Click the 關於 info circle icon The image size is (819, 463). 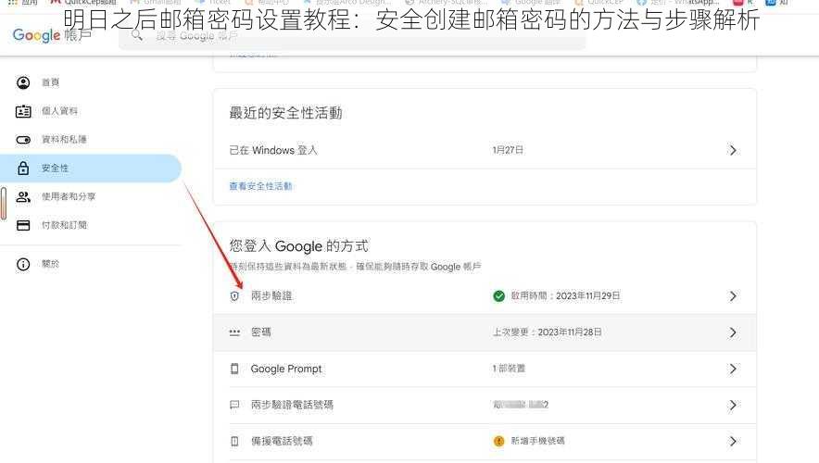[x=23, y=264]
